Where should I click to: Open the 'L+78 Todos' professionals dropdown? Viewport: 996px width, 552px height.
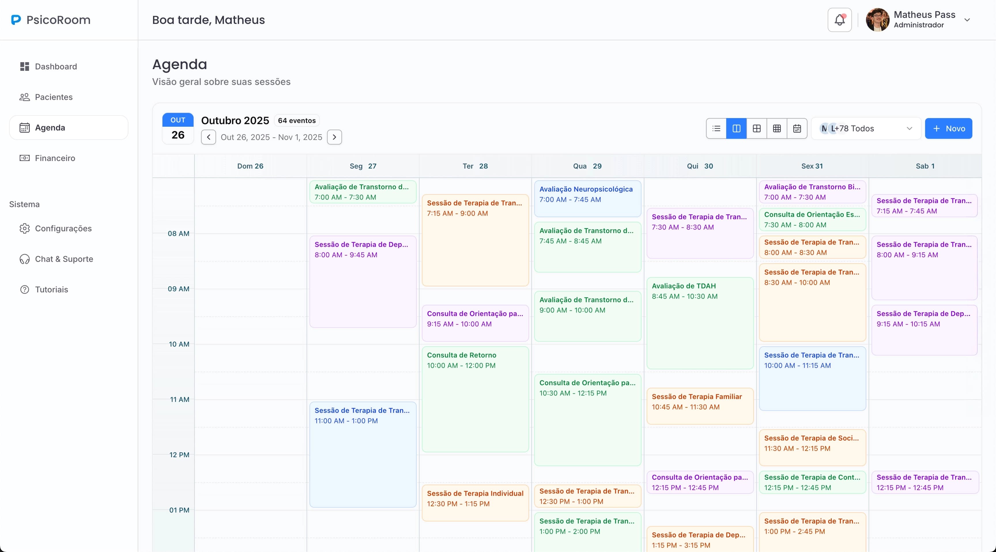pos(865,128)
